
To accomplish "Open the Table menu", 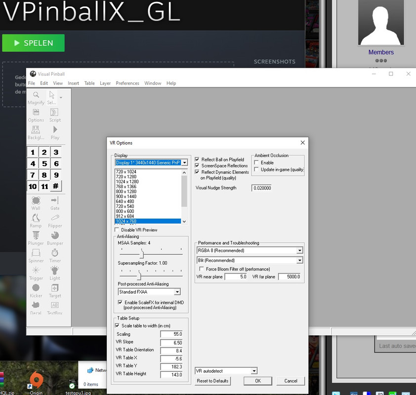I will (x=89, y=83).
